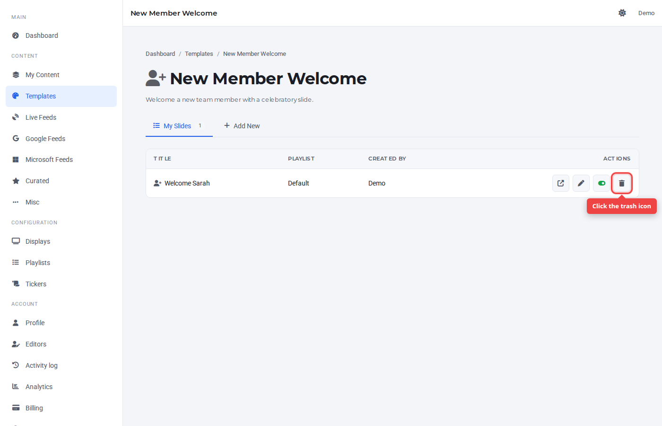Open Playlists configuration page
Image resolution: width=662 pixels, height=426 pixels.
[x=61, y=263]
